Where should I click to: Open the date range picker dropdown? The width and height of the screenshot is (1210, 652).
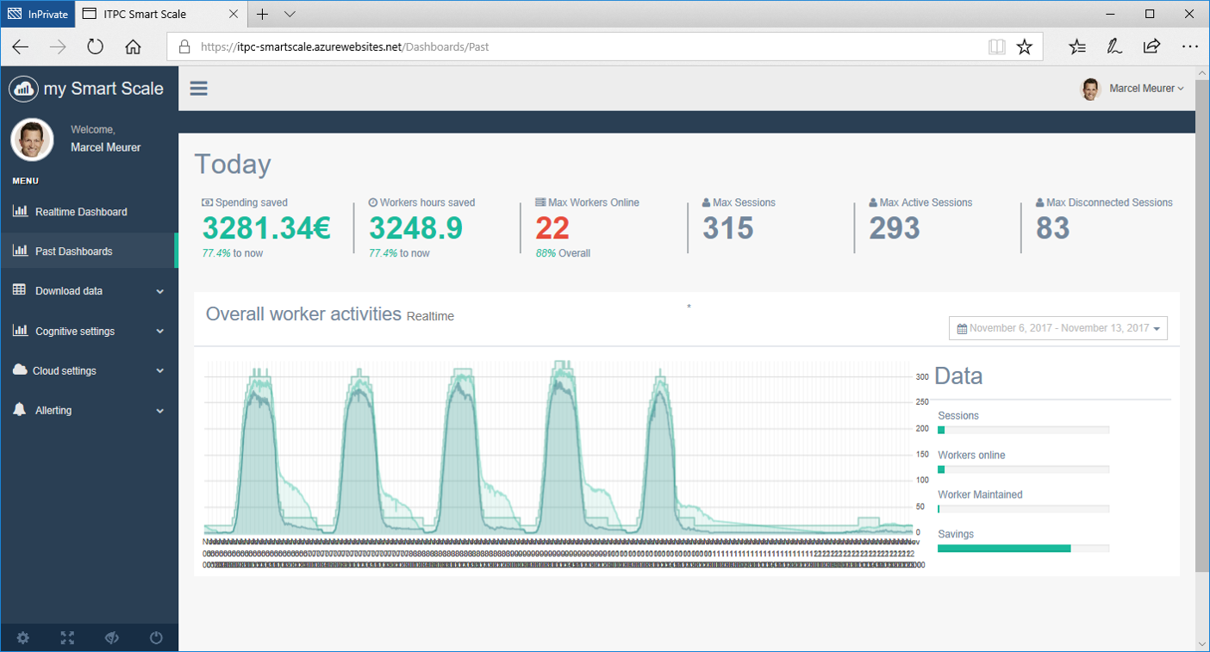click(x=1057, y=328)
